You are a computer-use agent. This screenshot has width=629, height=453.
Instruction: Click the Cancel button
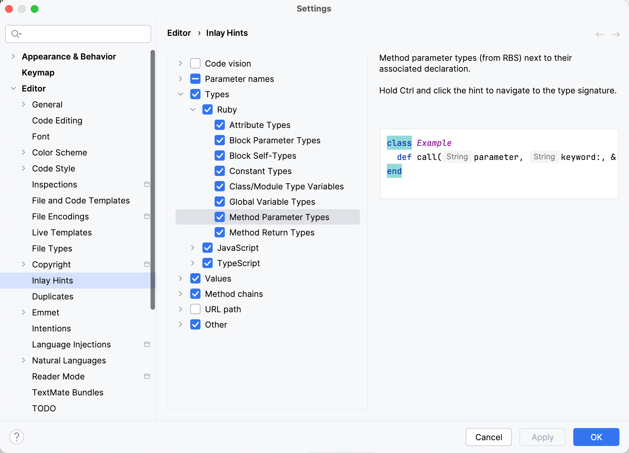488,437
